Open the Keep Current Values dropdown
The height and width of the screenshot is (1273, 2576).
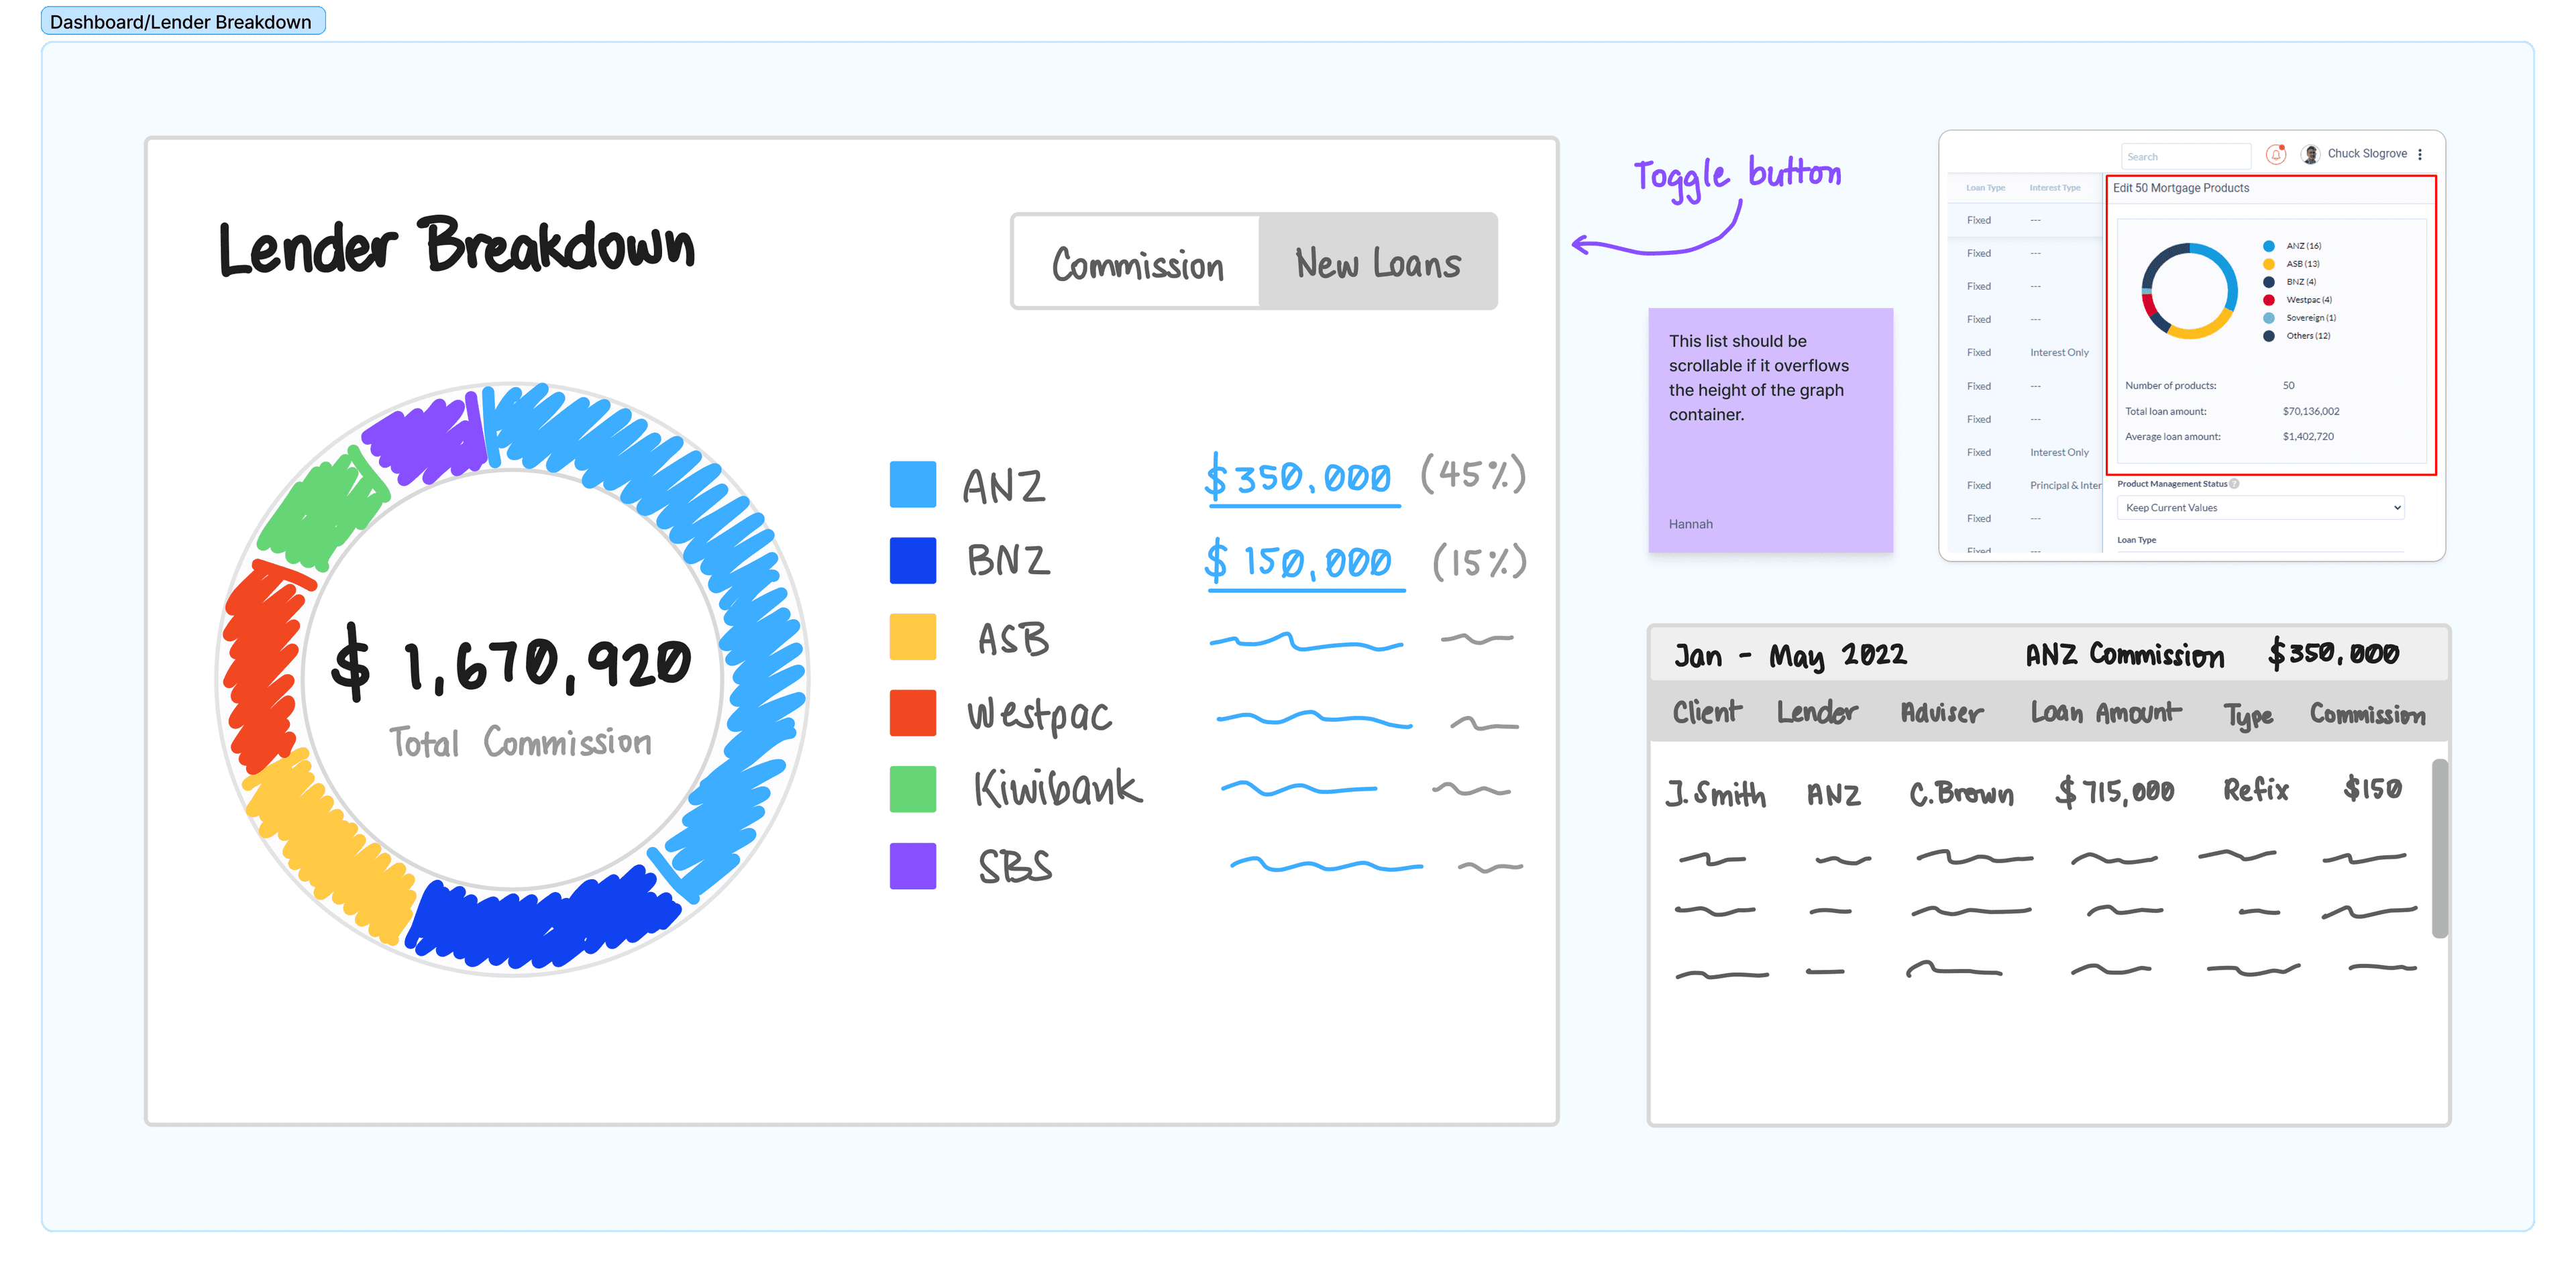[x=2260, y=508]
